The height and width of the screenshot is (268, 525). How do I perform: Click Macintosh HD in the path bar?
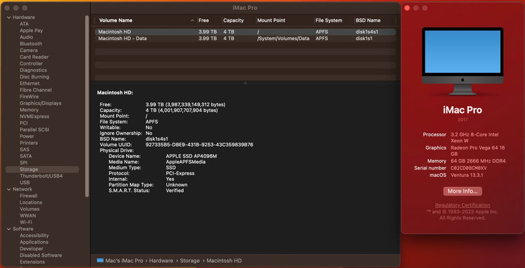224,261
